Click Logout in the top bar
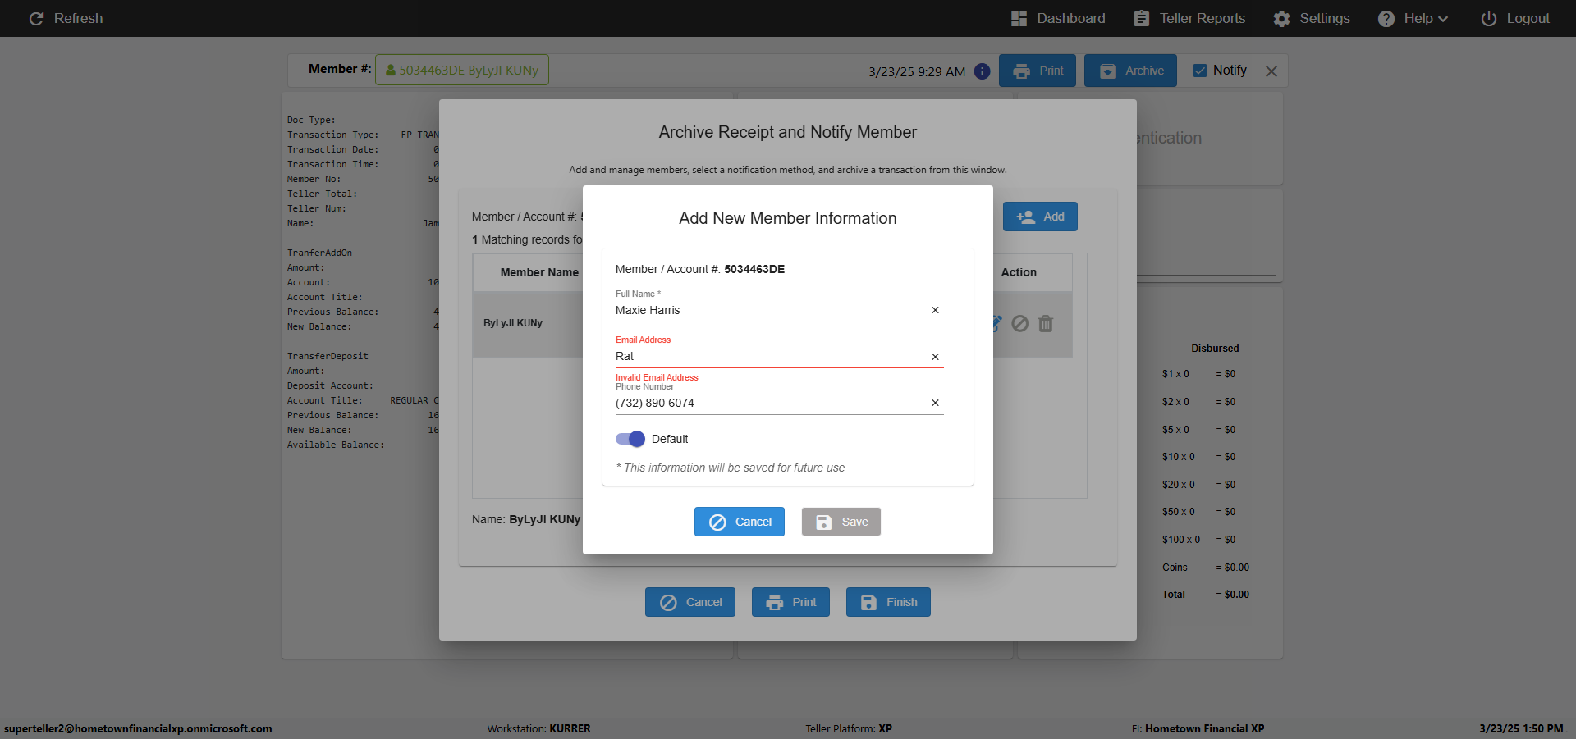This screenshot has width=1576, height=739. tap(1515, 18)
